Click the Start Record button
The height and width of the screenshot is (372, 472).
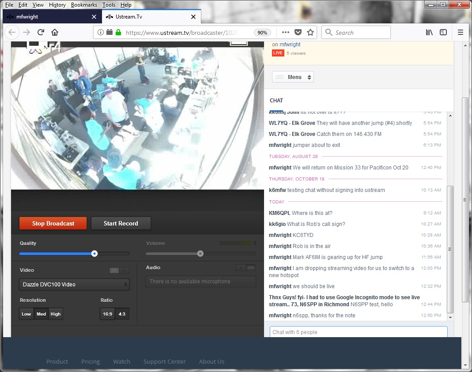(x=121, y=223)
